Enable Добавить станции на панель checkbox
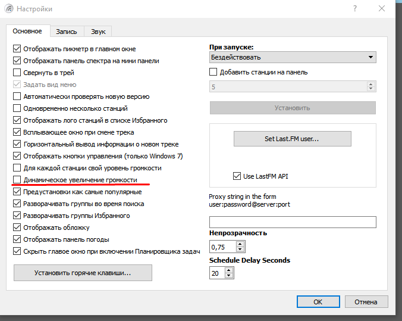Viewport: 402px width, 321px height. click(213, 72)
